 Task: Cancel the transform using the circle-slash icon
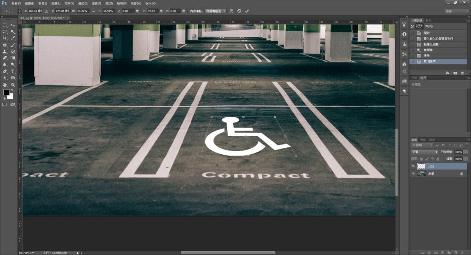pos(239,11)
